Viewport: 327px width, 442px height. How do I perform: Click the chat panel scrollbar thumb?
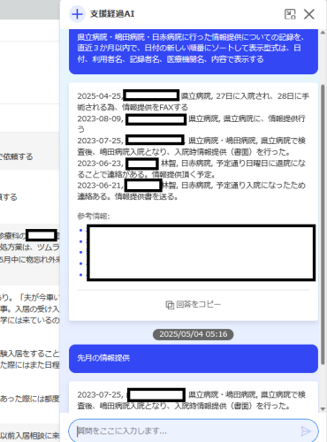tap(323, 225)
